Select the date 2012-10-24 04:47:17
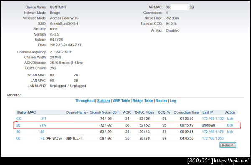The image size is (251, 165). 66,45
